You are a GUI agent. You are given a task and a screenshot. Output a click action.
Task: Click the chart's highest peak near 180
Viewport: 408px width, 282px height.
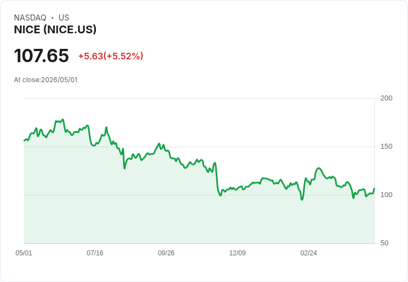63,120
